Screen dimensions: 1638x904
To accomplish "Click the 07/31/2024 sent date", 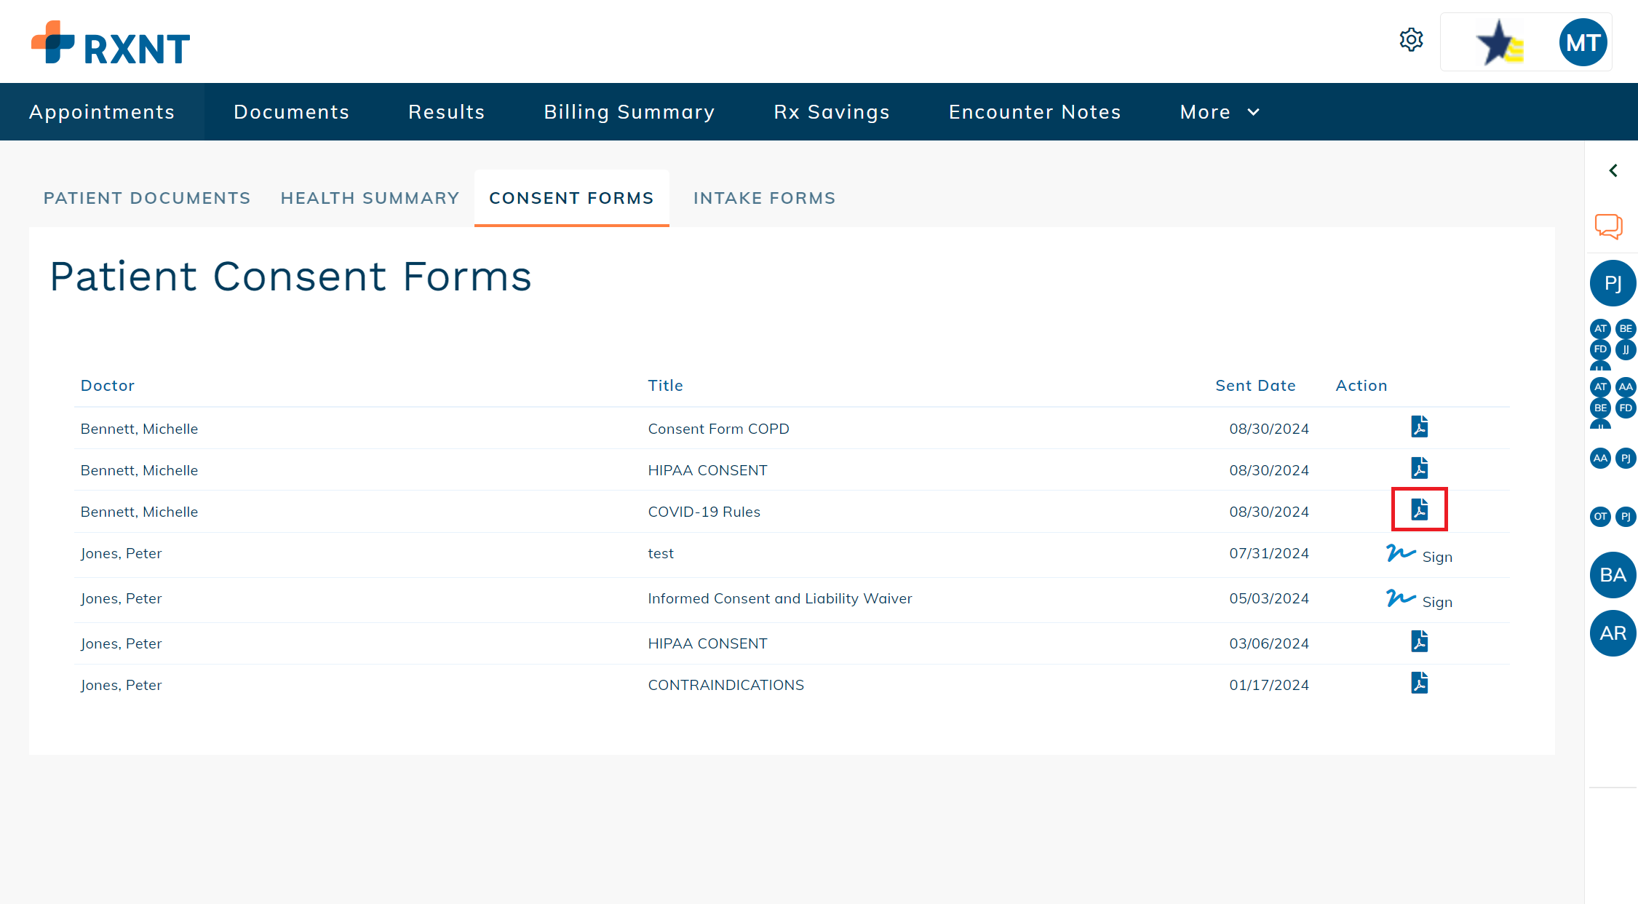I will [x=1269, y=553].
